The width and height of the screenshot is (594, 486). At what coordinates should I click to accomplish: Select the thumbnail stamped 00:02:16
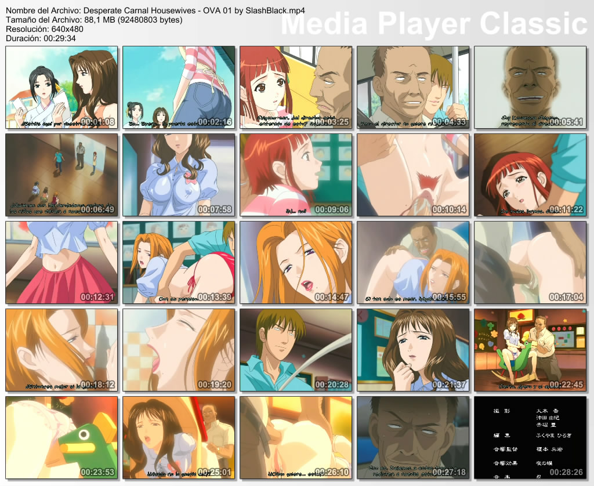[x=179, y=88]
